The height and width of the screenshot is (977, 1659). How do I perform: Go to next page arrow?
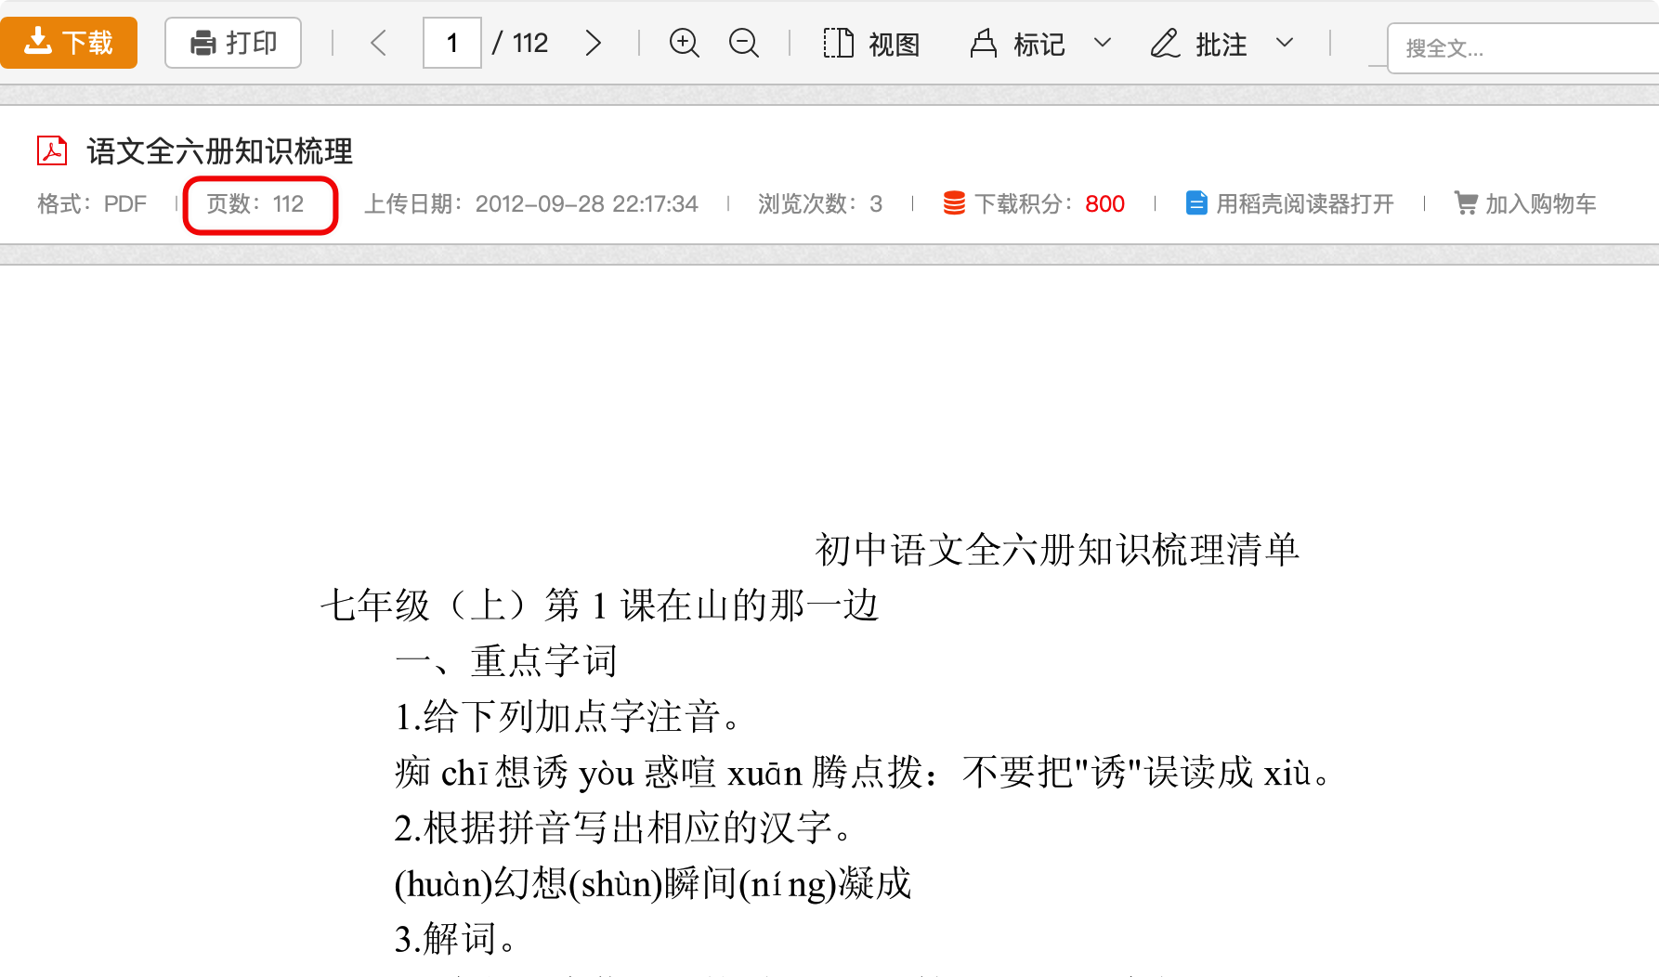point(593,43)
